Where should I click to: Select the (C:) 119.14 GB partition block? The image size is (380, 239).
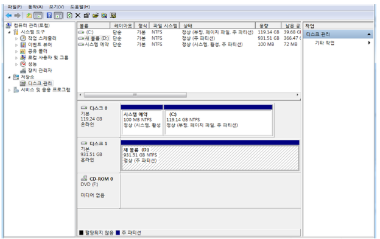pyautogui.click(x=219, y=120)
